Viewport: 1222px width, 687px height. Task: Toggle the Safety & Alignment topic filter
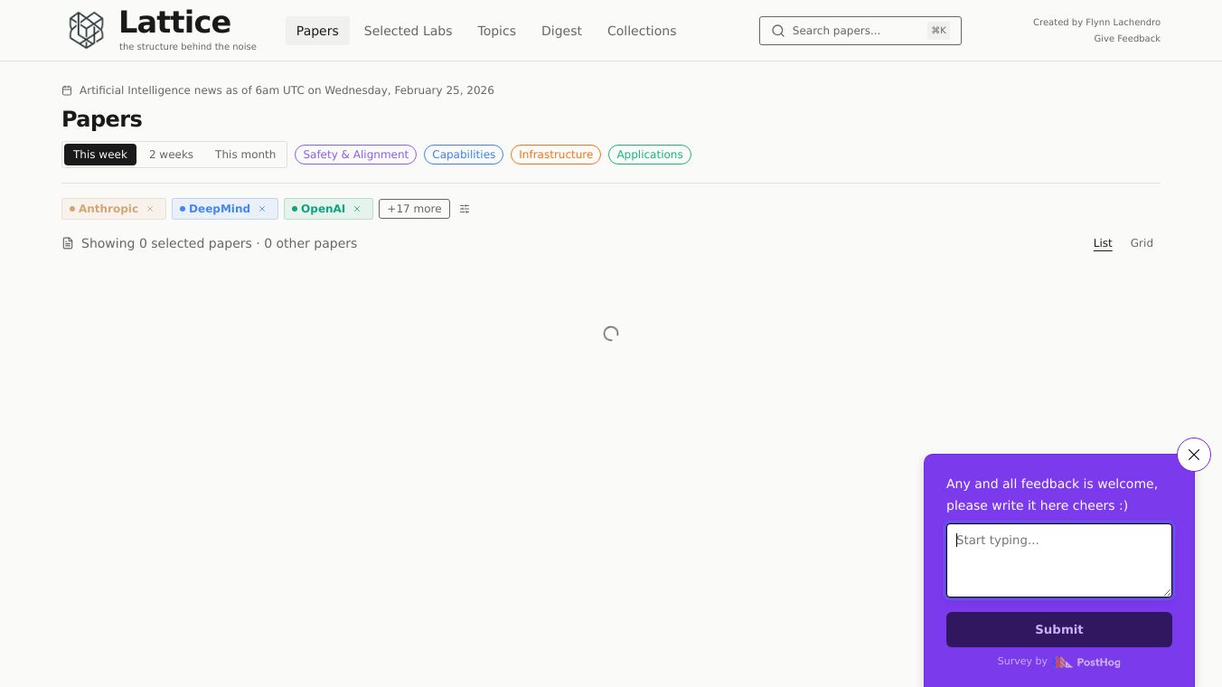[355, 155]
